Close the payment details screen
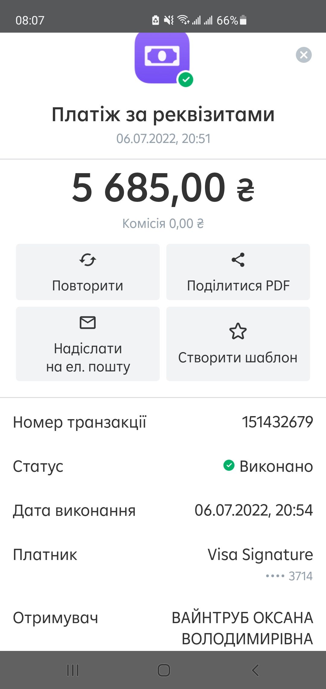326x689 pixels. pyautogui.click(x=304, y=55)
